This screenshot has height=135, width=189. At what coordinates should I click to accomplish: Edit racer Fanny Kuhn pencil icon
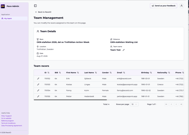(x=38, y=90)
